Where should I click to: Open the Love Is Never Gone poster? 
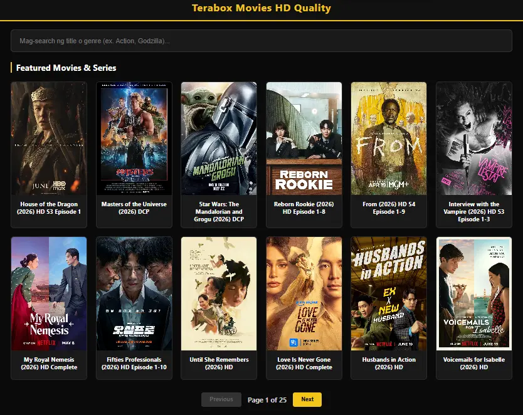point(304,293)
